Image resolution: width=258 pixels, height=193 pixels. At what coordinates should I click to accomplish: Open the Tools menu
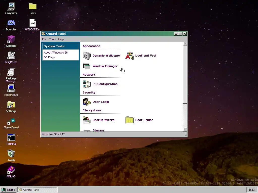point(52,39)
